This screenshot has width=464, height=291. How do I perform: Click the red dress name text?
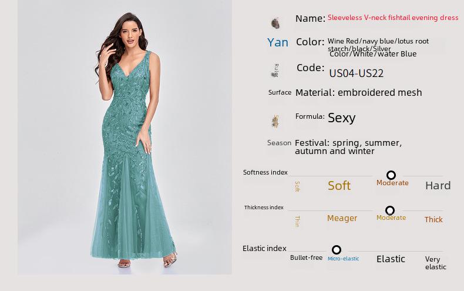(x=393, y=18)
